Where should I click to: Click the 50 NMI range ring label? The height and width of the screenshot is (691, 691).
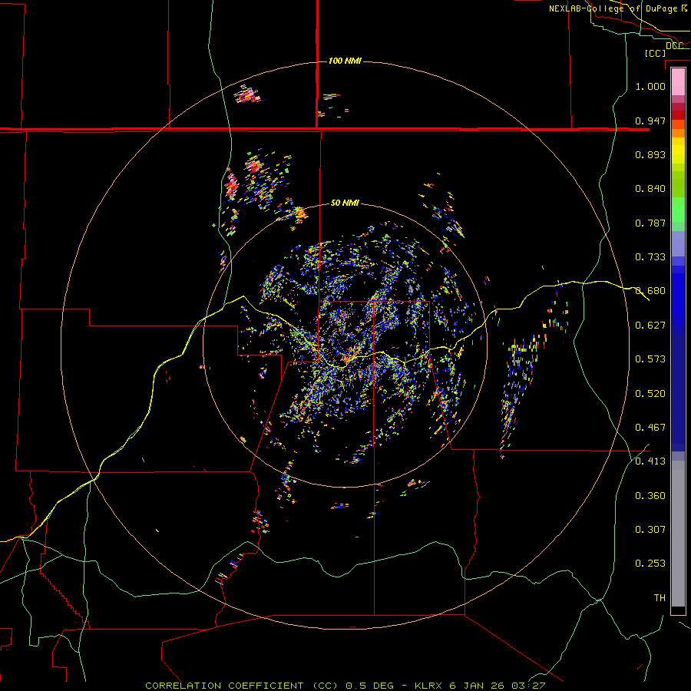click(345, 203)
